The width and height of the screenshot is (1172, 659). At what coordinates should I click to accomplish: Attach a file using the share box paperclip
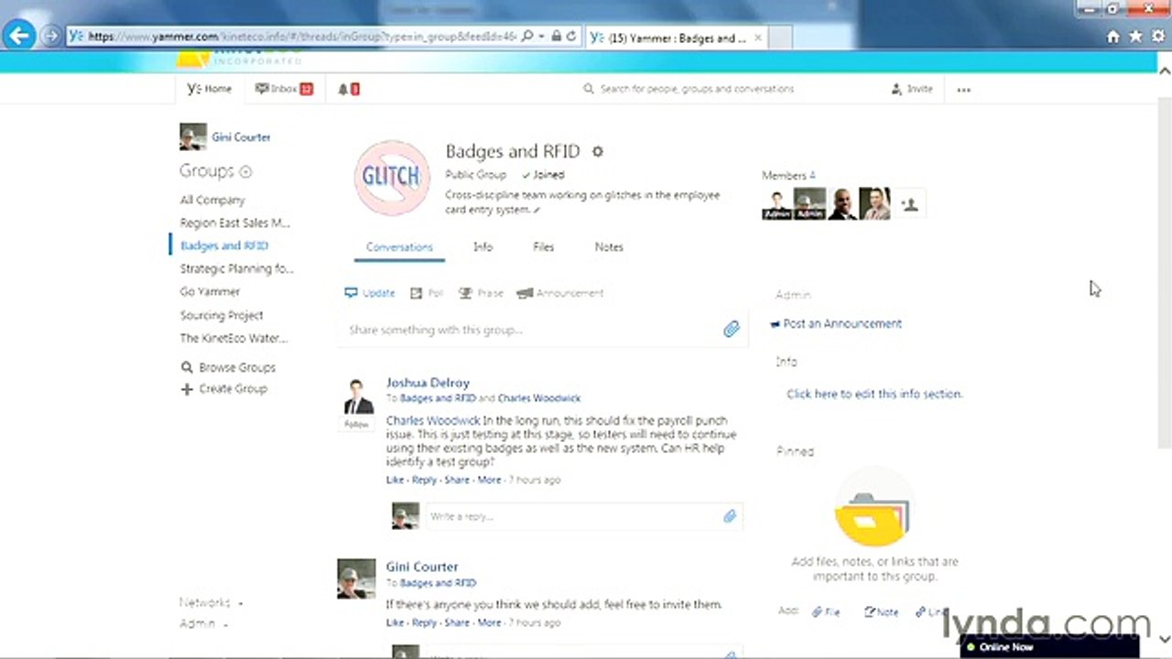[x=731, y=329]
